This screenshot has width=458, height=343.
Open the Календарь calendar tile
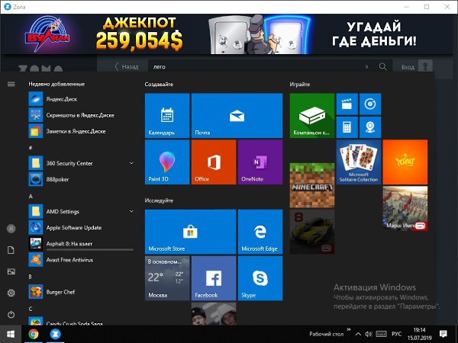pos(166,116)
